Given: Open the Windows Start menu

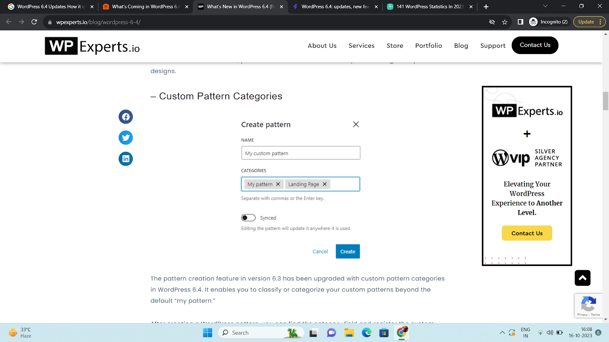Looking at the screenshot, I should tap(207, 333).
